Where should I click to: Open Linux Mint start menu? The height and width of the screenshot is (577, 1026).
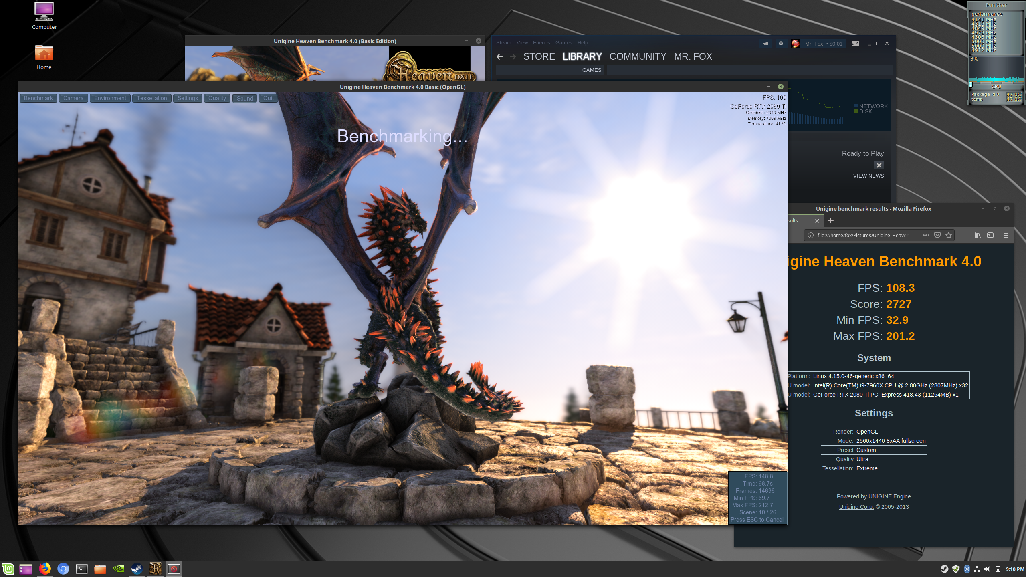click(8, 569)
